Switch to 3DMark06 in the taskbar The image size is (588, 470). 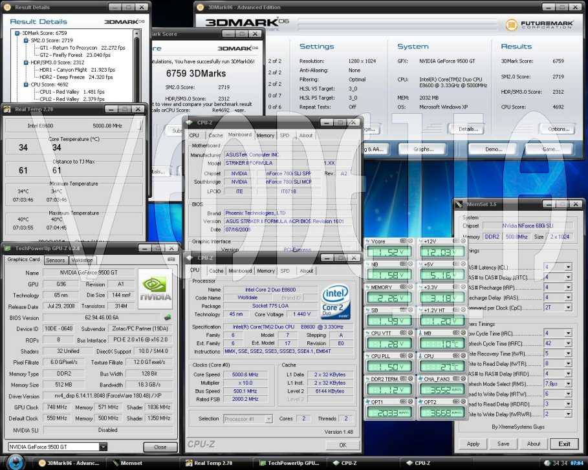coord(69,464)
